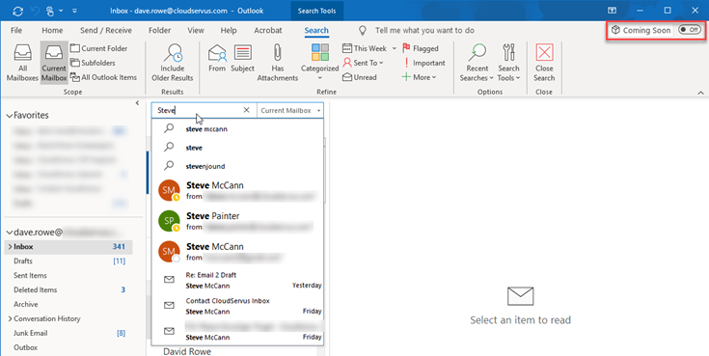This screenshot has height=356, width=709.
Task: Select the 'steve' search suggestion
Action: [x=237, y=148]
